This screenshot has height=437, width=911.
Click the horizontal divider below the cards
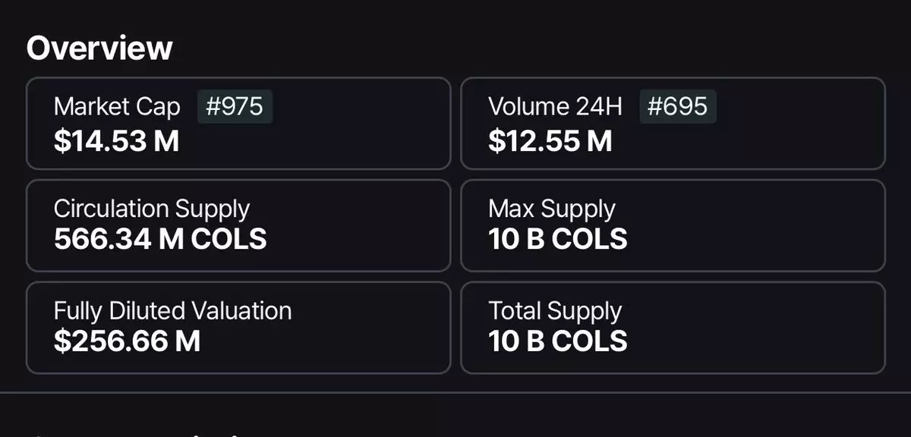[x=455, y=393]
